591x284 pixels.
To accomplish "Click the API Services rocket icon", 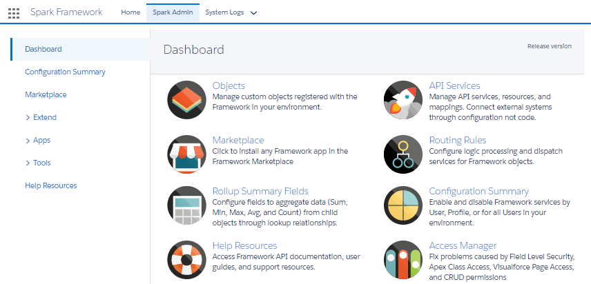I will [403, 100].
